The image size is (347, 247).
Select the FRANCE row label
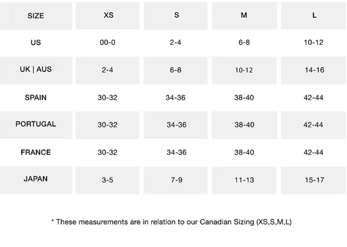point(36,152)
